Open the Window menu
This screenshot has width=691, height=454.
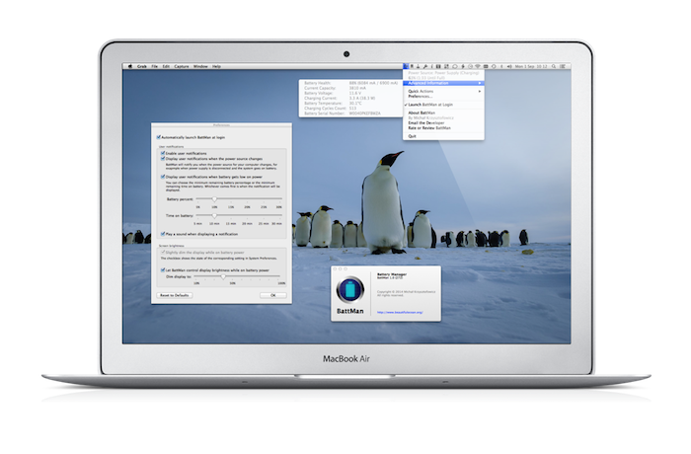coord(200,66)
